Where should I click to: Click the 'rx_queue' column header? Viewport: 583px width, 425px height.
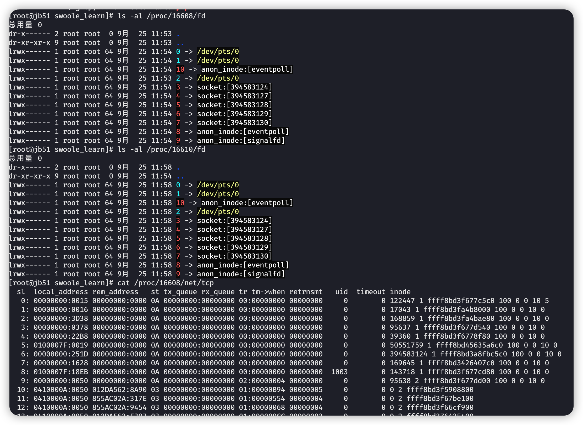[x=218, y=292]
